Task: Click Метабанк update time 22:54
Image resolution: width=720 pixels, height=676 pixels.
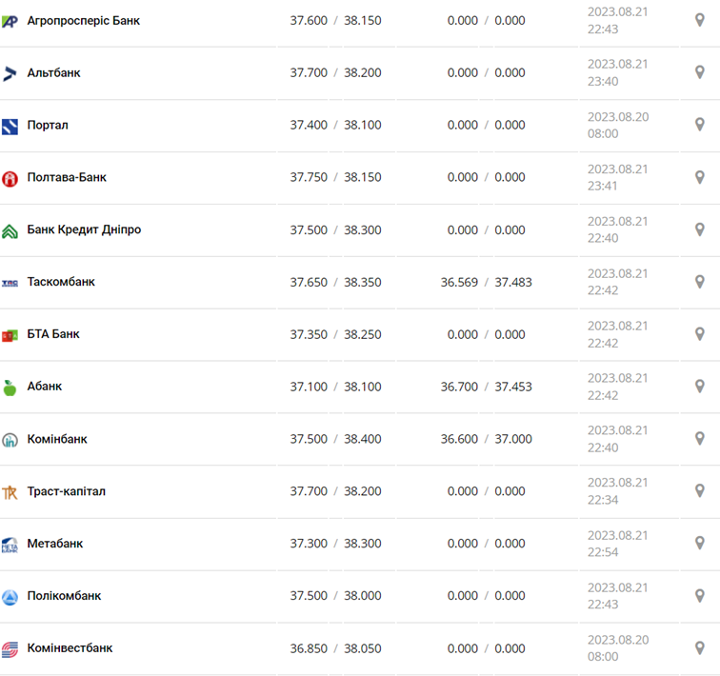Action: 603,552
